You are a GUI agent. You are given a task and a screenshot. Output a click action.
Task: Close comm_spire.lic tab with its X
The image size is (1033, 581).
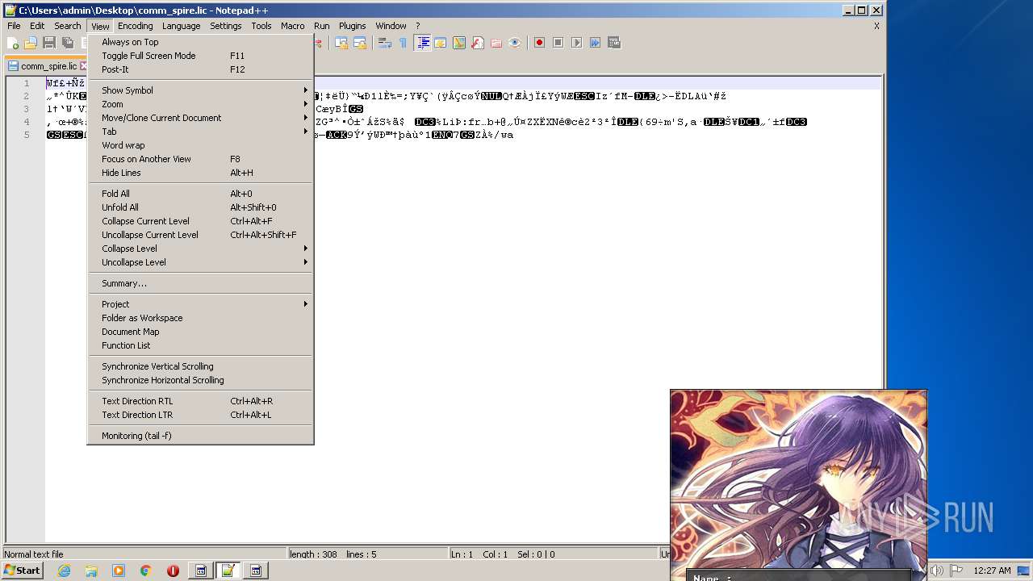pos(83,66)
